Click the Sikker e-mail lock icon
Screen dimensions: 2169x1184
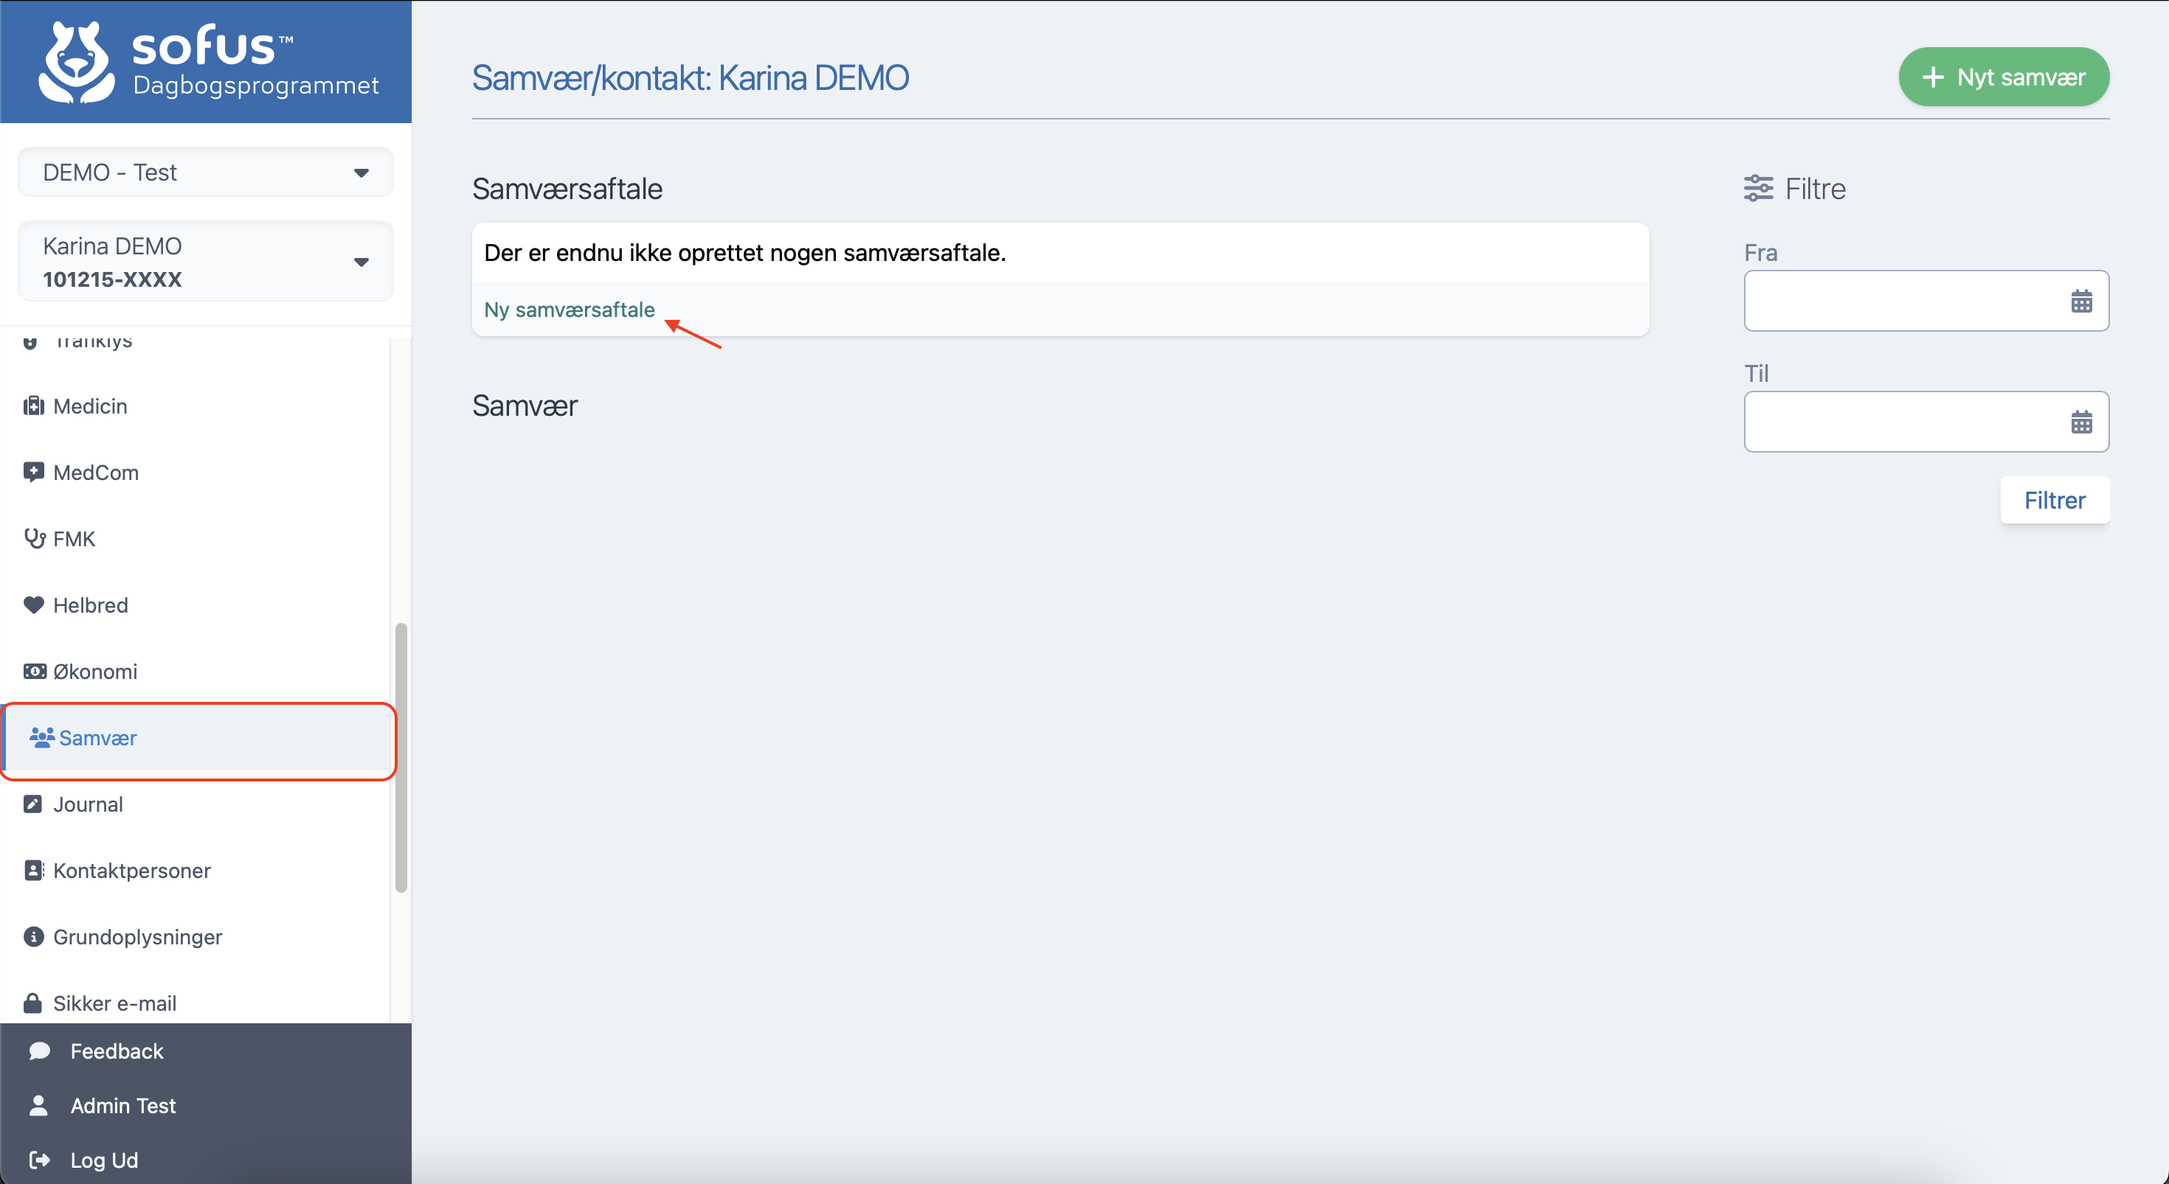tap(34, 1002)
